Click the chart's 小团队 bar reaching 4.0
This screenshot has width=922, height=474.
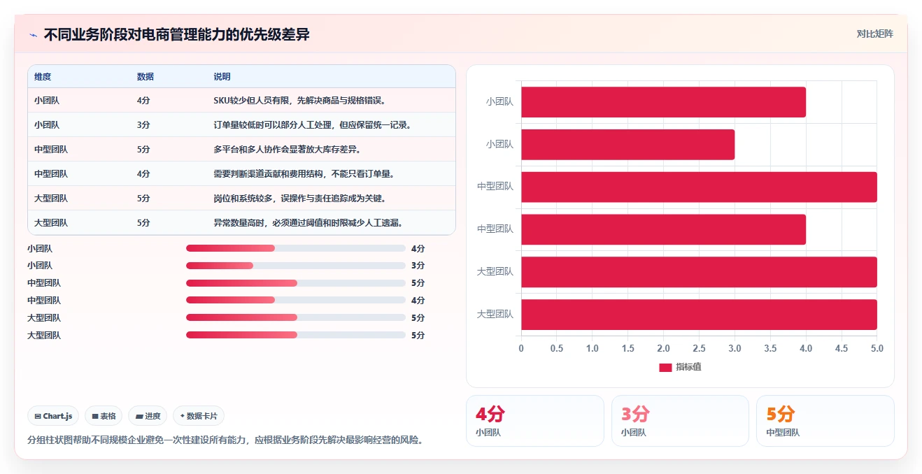663,102
